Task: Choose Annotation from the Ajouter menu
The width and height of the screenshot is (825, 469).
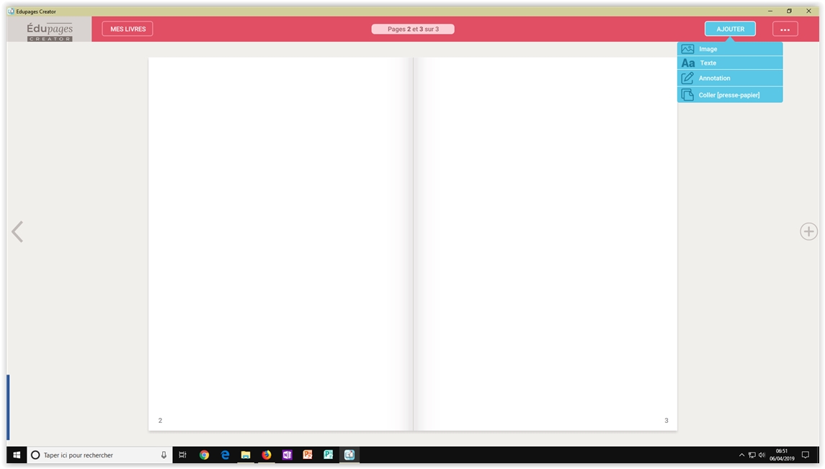Action: (x=714, y=79)
